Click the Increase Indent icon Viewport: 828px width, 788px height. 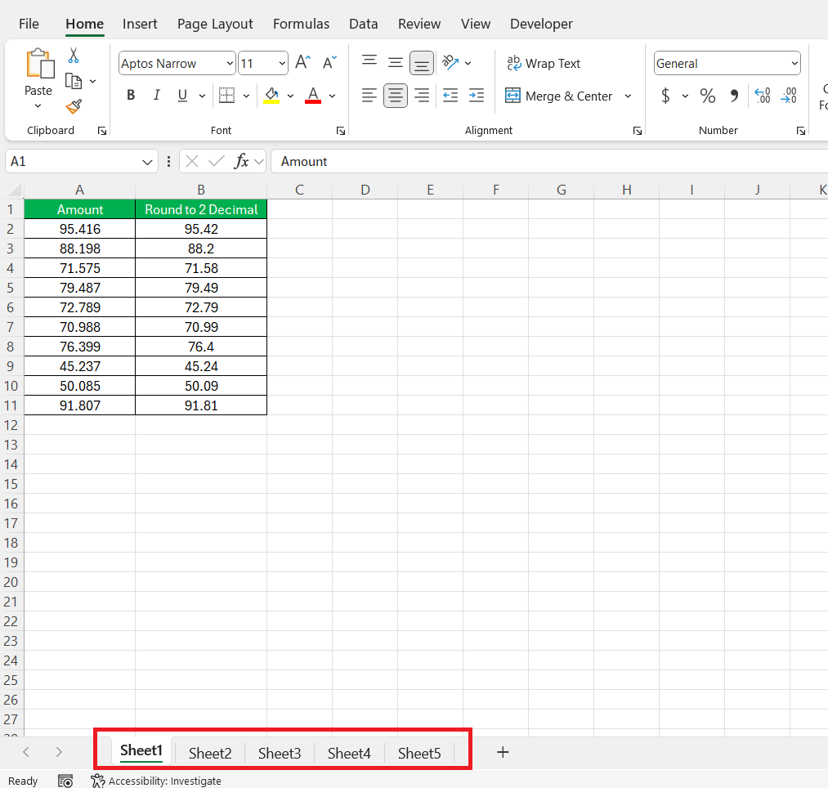(x=477, y=96)
